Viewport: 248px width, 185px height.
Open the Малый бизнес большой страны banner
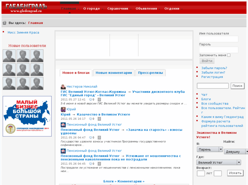click(x=27, y=116)
